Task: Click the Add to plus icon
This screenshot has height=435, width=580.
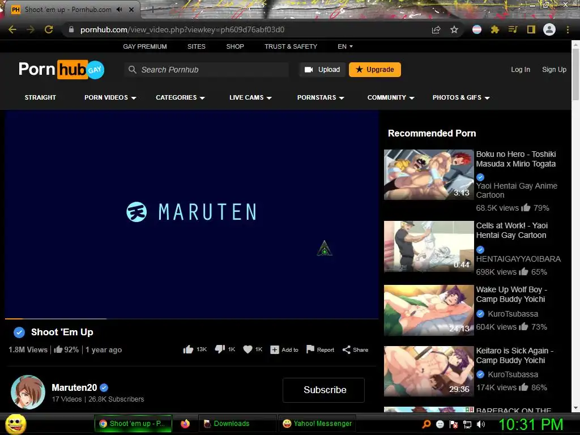Action: [x=275, y=349]
